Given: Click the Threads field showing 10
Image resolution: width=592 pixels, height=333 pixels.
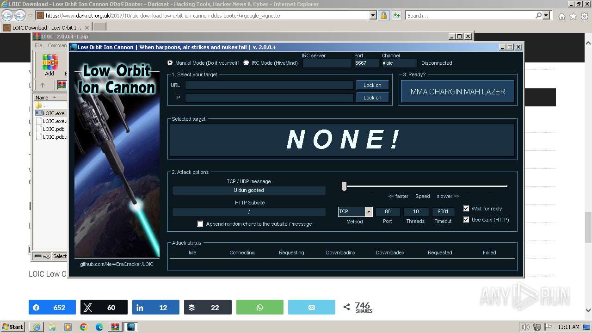Looking at the screenshot, I should (x=416, y=211).
